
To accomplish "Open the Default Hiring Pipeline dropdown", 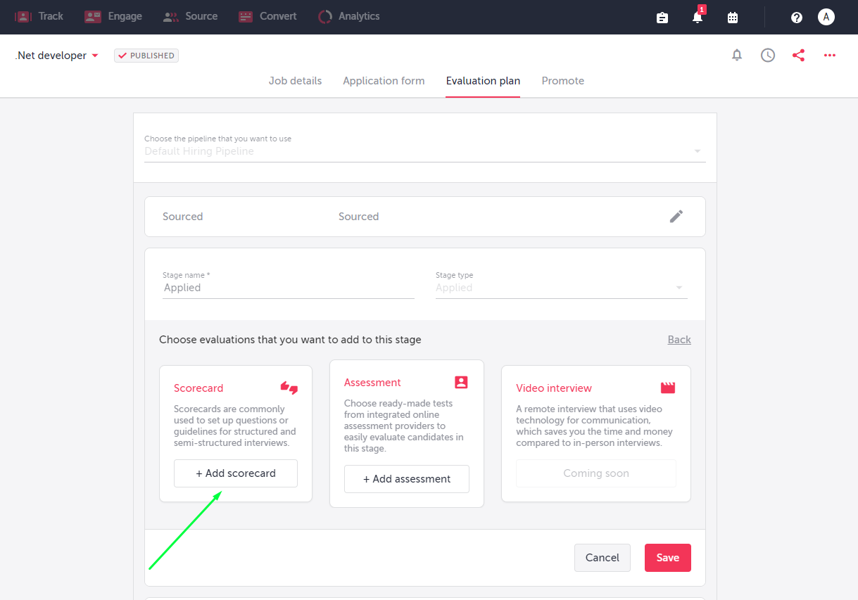I will pyautogui.click(x=697, y=151).
